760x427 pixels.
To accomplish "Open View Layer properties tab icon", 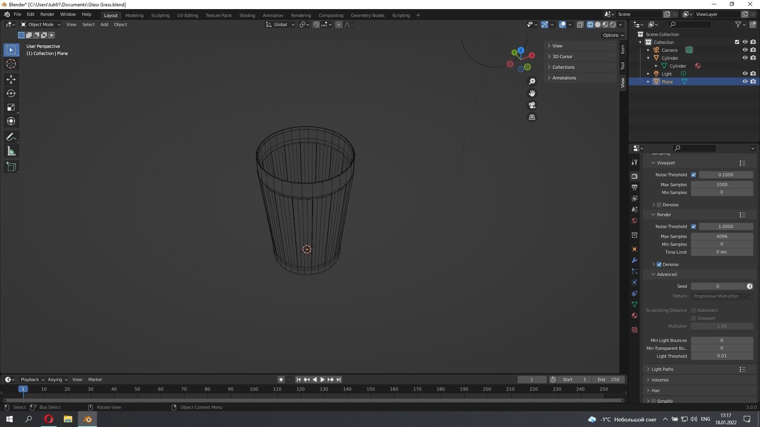I will [x=635, y=198].
